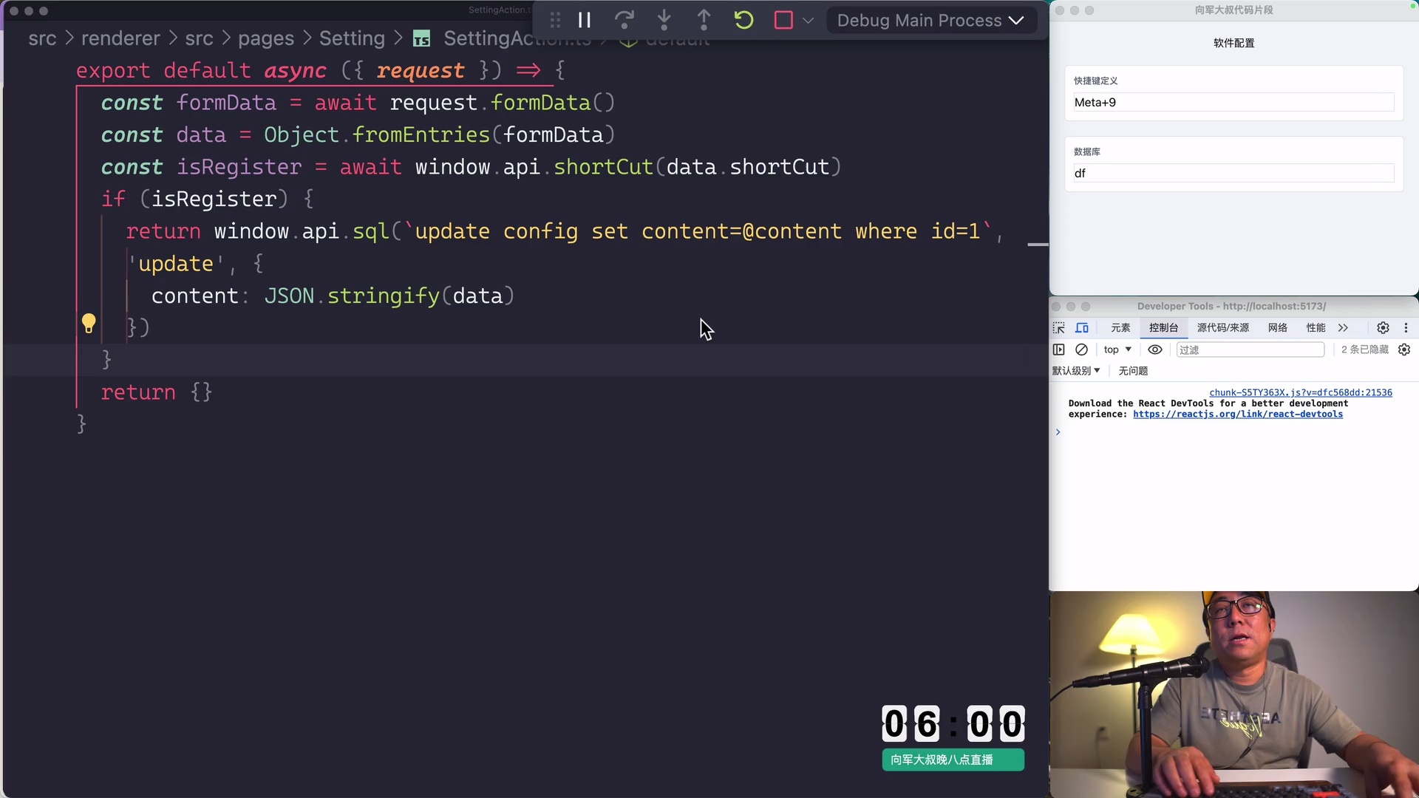
Task: Expand the 默认级别 log level dropdown
Action: (x=1076, y=371)
